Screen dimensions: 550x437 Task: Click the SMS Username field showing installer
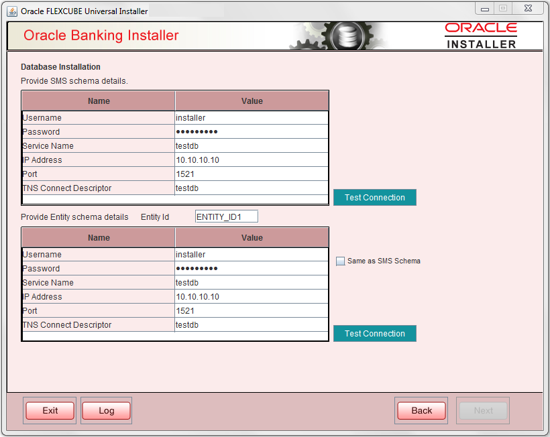pos(252,117)
